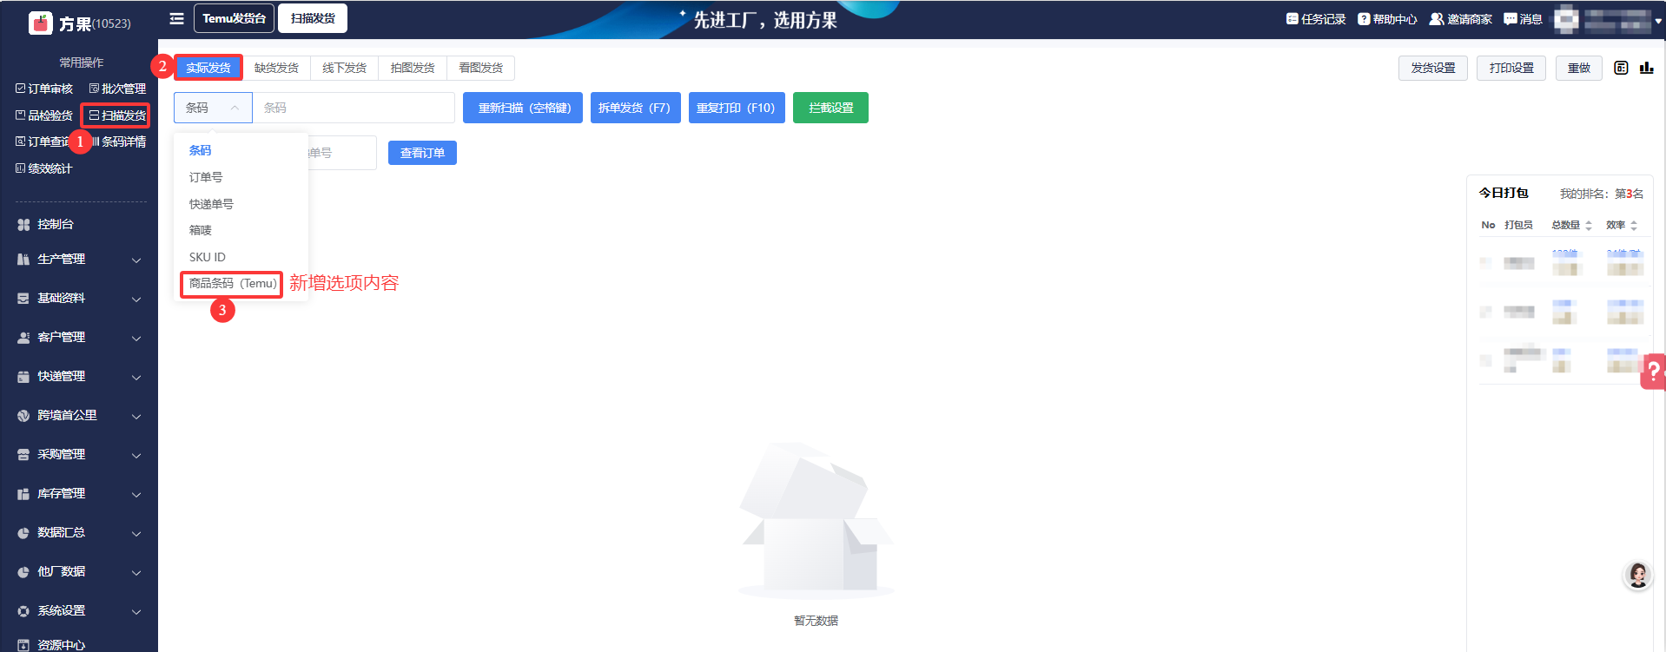Open 消息 notifications in the top bar
1666x652 pixels.
click(1523, 19)
